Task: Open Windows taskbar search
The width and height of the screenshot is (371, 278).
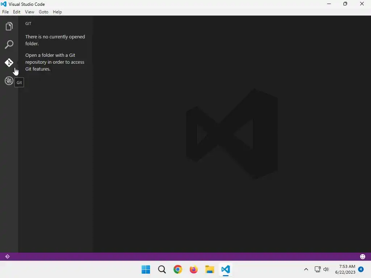Action: point(162,269)
